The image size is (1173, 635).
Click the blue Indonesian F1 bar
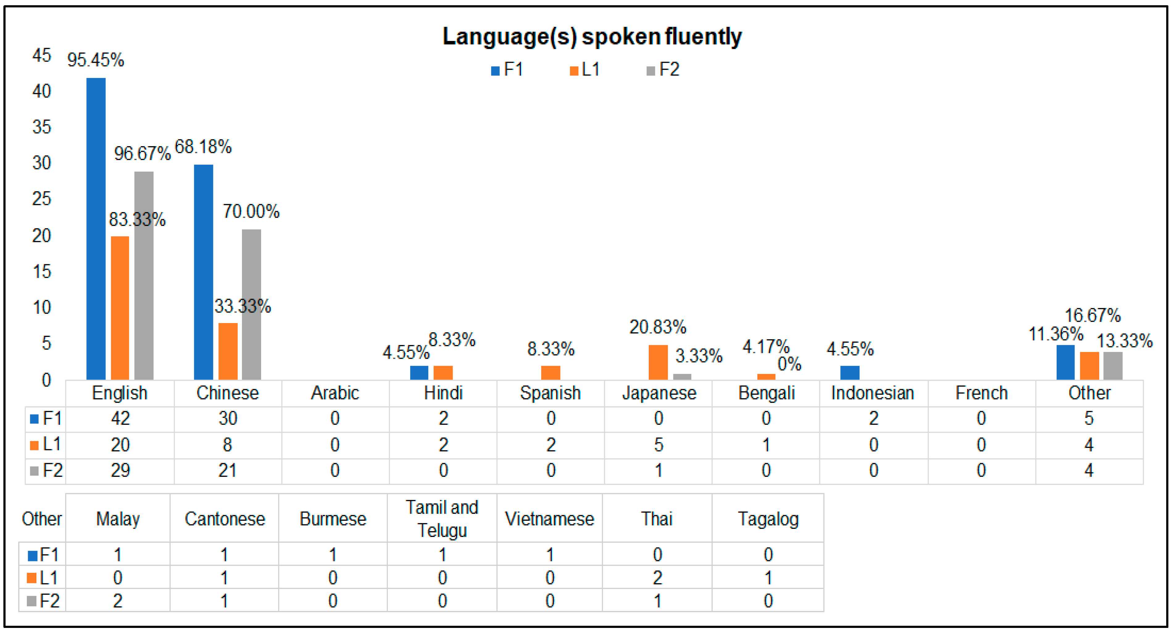point(850,373)
